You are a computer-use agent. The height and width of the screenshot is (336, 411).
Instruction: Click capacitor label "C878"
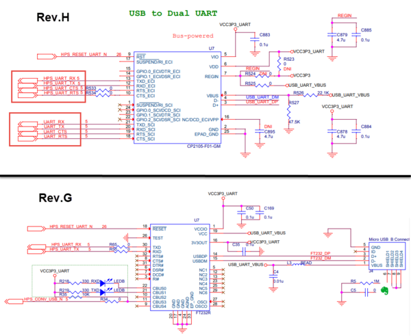point(342,131)
